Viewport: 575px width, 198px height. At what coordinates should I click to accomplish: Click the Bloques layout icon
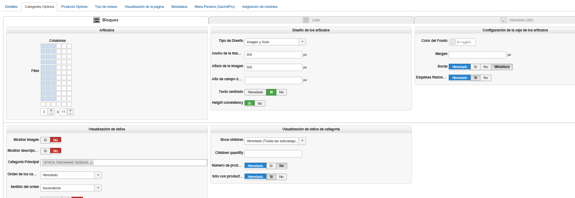[x=97, y=20]
